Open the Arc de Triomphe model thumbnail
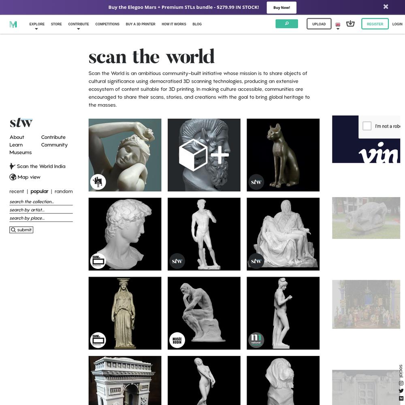Image resolution: width=405 pixels, height=405 pixels. tap(125, 380)
